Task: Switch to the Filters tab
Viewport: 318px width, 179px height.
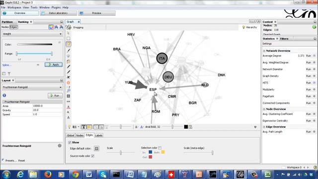Action: pos(284,39)
